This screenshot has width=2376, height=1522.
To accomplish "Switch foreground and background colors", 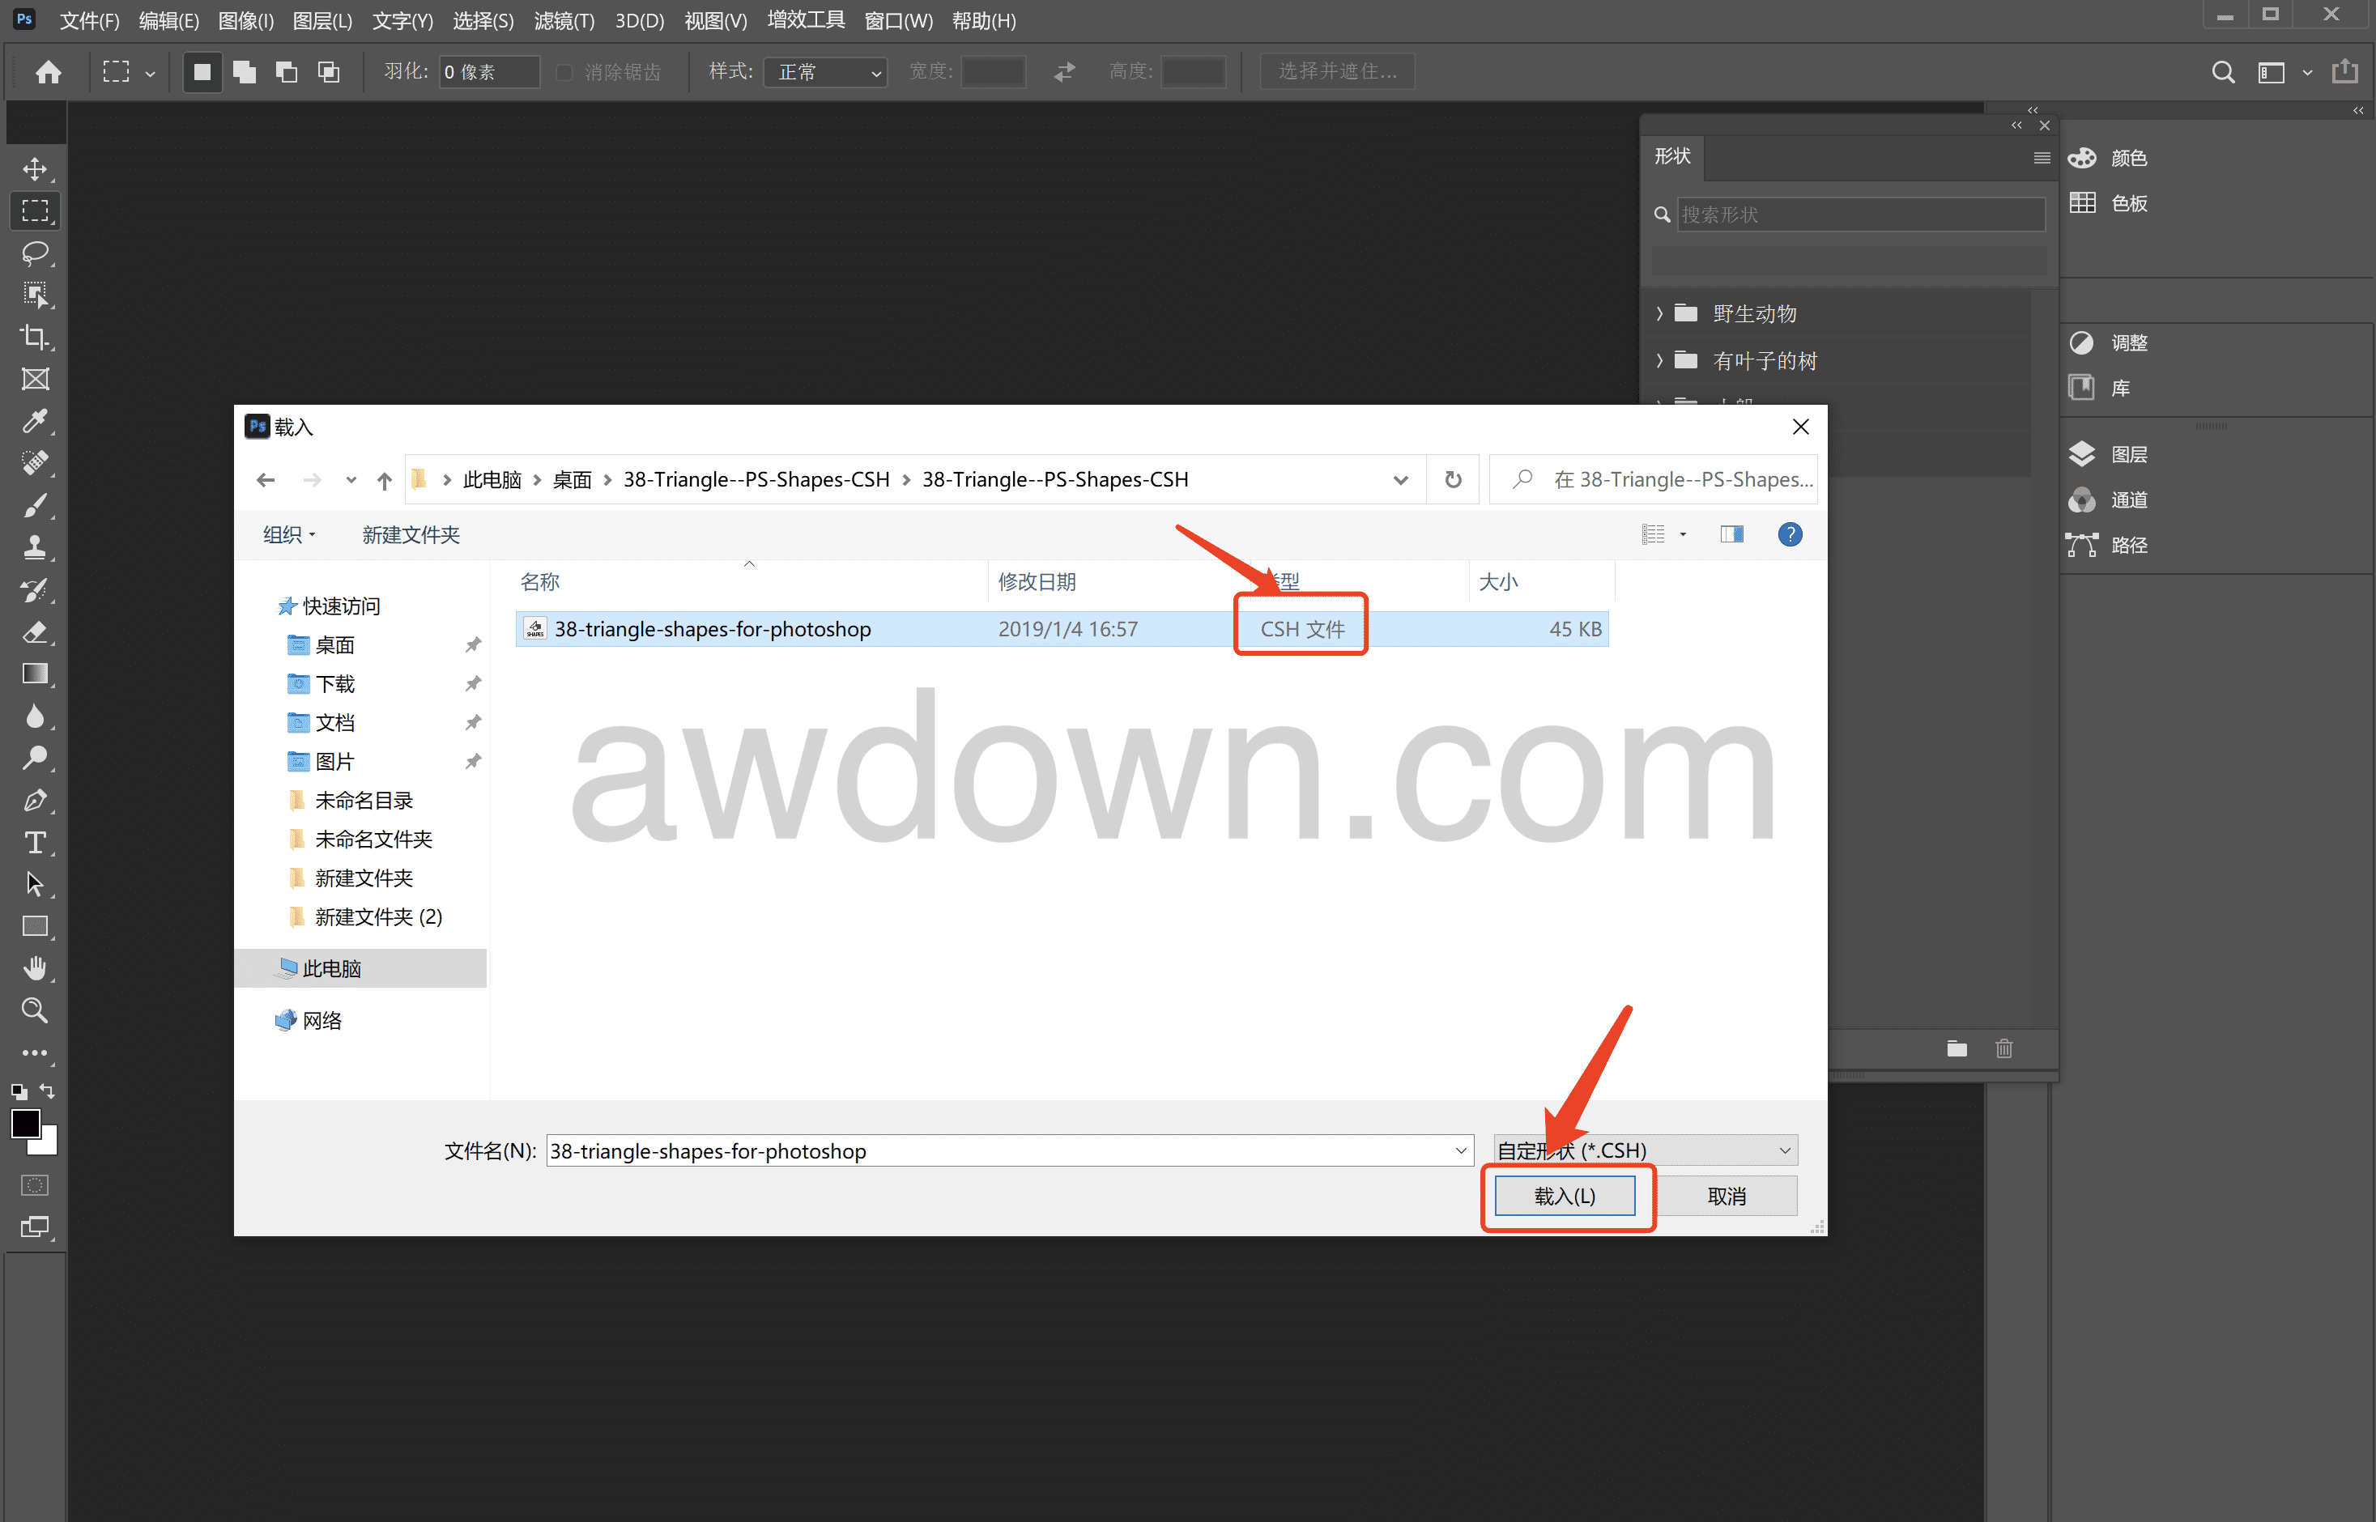I will [48, 1091].
